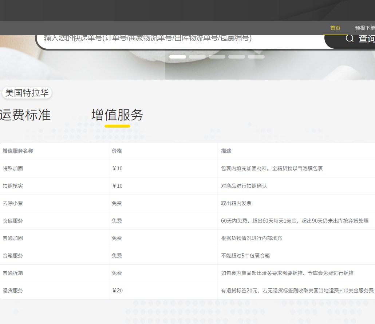The width and height of the screenshot is (375, 324).
Task: Click 免费 price in 普通加固 row
Action: (x=117, y=238)
